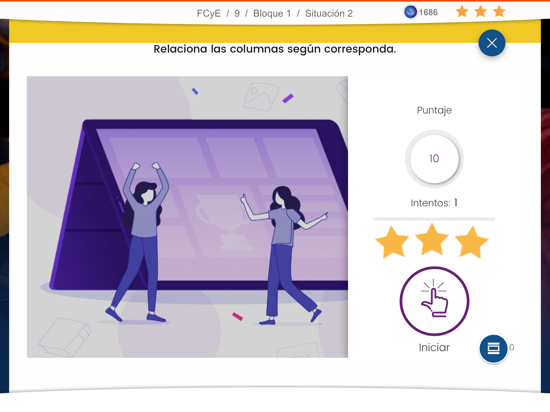Open the FCyE breadcrumb link

click(209, 13)
